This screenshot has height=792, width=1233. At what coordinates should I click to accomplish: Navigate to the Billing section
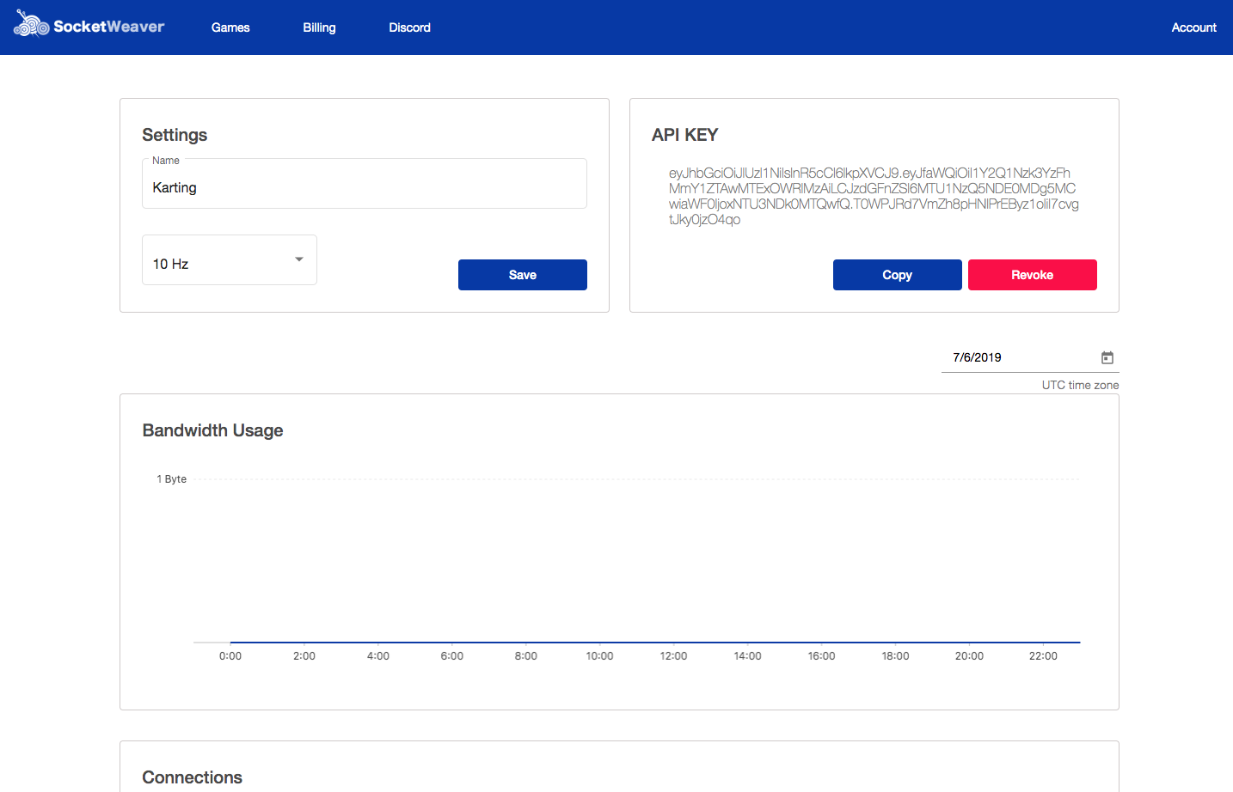point(319,27)
